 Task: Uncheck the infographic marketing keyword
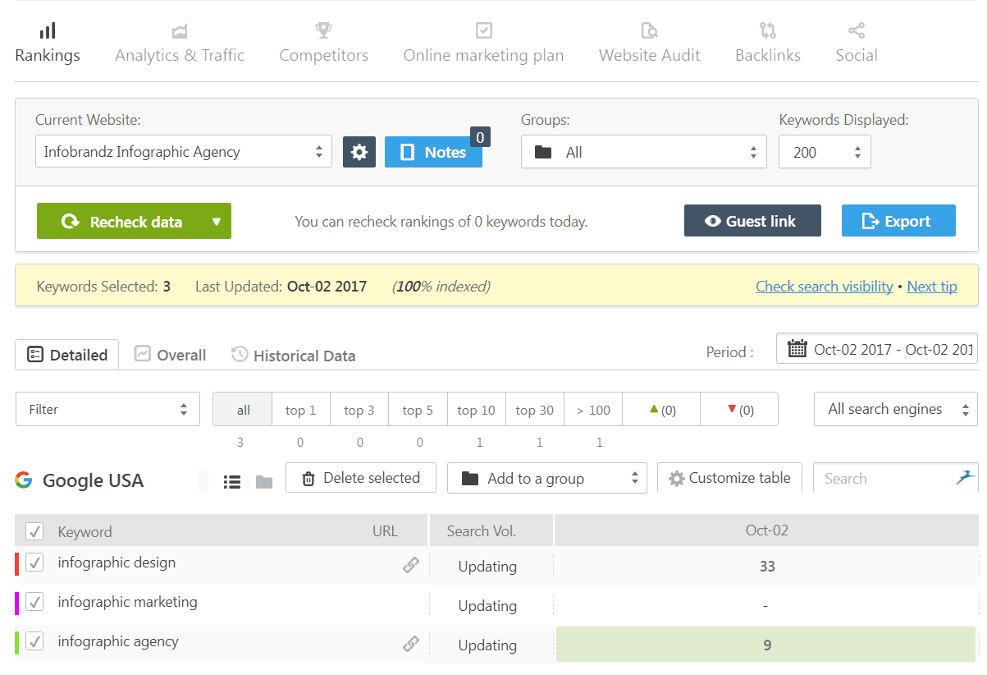pyautogui.click(x=34, y=603)
